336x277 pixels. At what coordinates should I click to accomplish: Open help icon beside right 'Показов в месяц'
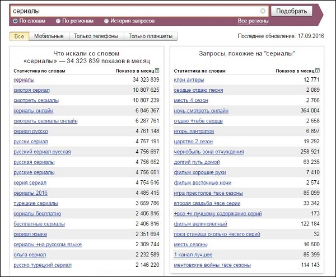(x=318, y=71)
